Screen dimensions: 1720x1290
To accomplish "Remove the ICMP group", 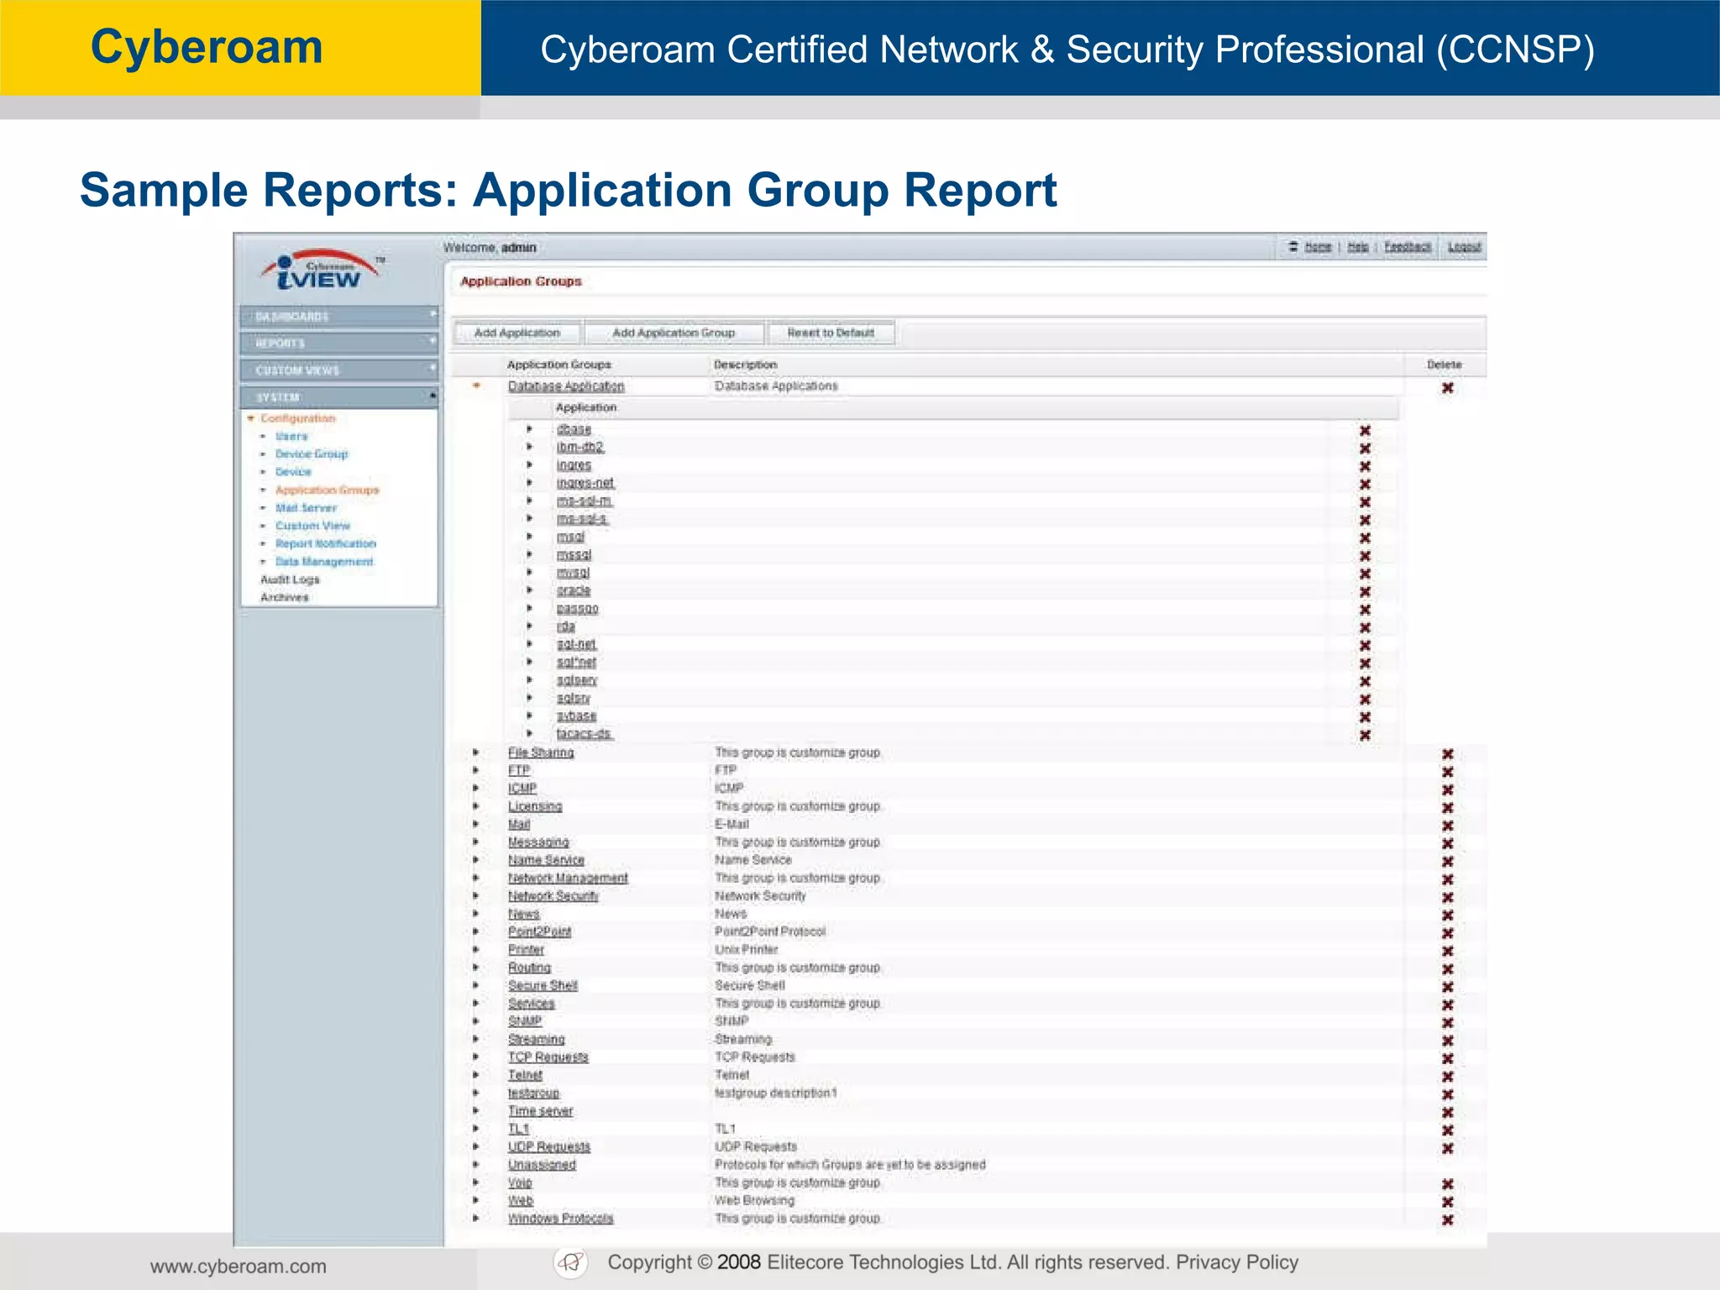I will tap(1447, 790).
